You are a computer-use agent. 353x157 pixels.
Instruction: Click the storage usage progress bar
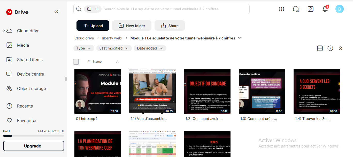point(34,136)
